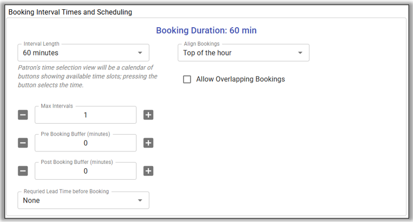Open the Align Bookings dropdown
The width and height of the screenshot is (413, 222).
tap(236, 53)
